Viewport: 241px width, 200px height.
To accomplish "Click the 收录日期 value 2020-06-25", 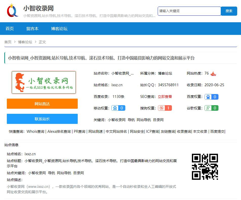I will point(214,85).
